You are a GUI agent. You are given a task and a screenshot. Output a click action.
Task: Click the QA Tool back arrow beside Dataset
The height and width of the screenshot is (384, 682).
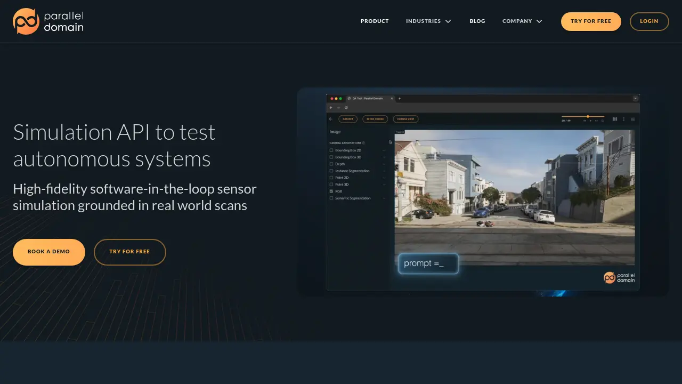[x=331, y=119]
